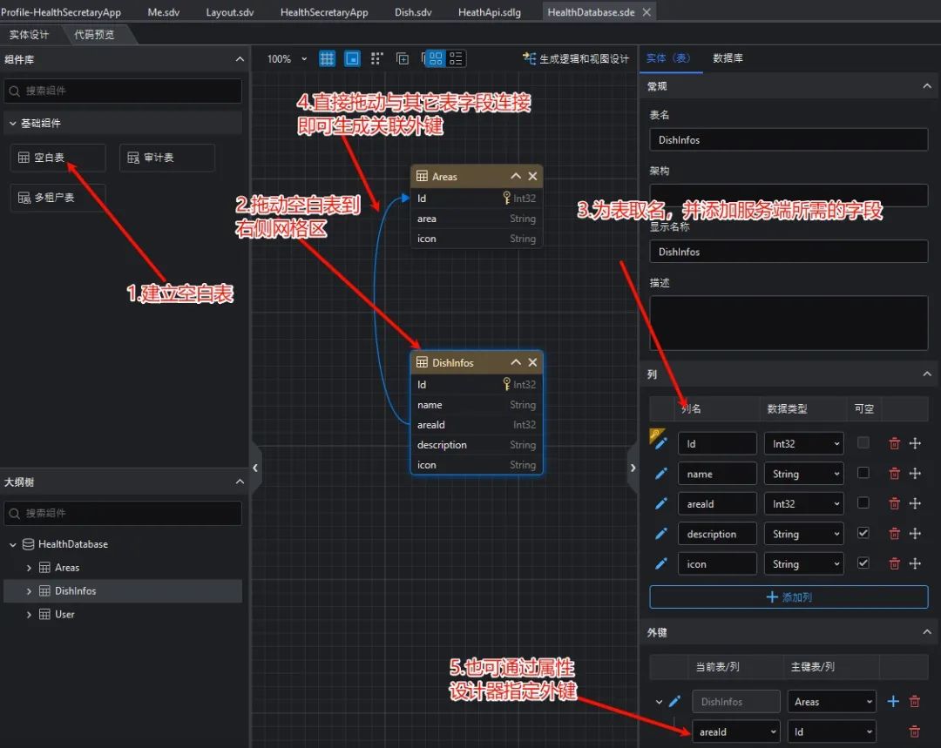Collapse the HealthDatabase tree node
The width and height of the screenshot is (941, 748).
(x=12, y=544)
